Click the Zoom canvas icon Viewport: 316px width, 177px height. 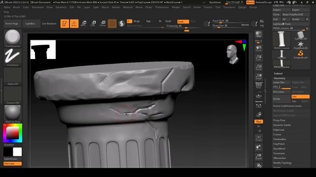pos(259,58)
